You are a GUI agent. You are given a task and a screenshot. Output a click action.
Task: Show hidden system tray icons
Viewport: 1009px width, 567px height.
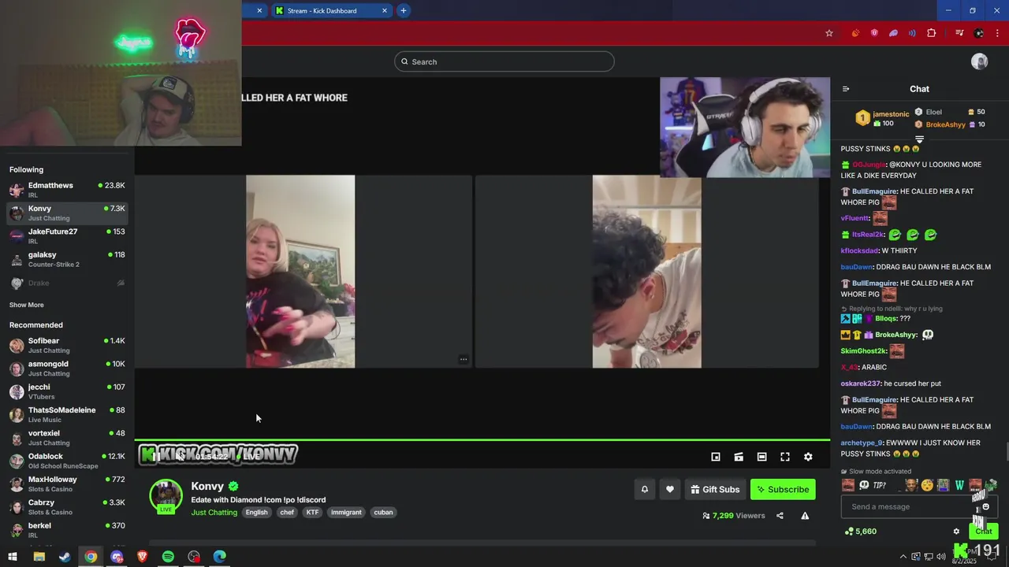[x=903, y=557]
